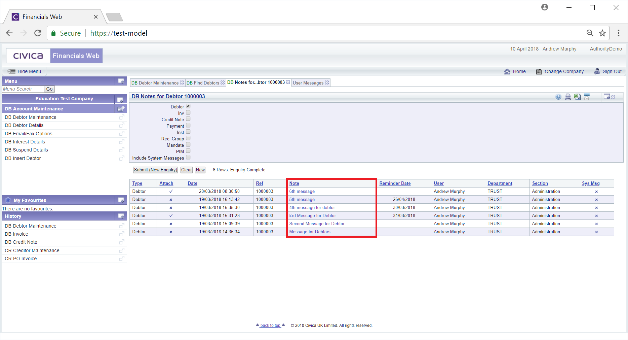Enable Include System Messages checkbox
The width and height of the screenshot is (628, 340).
point(188,157)
